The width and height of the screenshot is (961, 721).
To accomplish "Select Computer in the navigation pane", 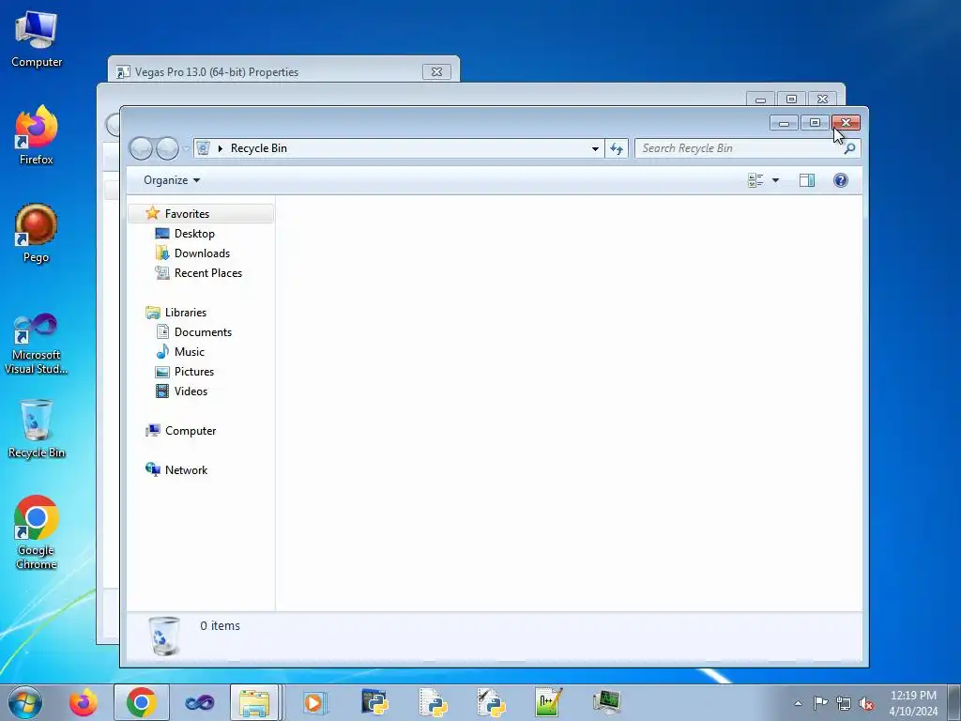I will 190,430.
